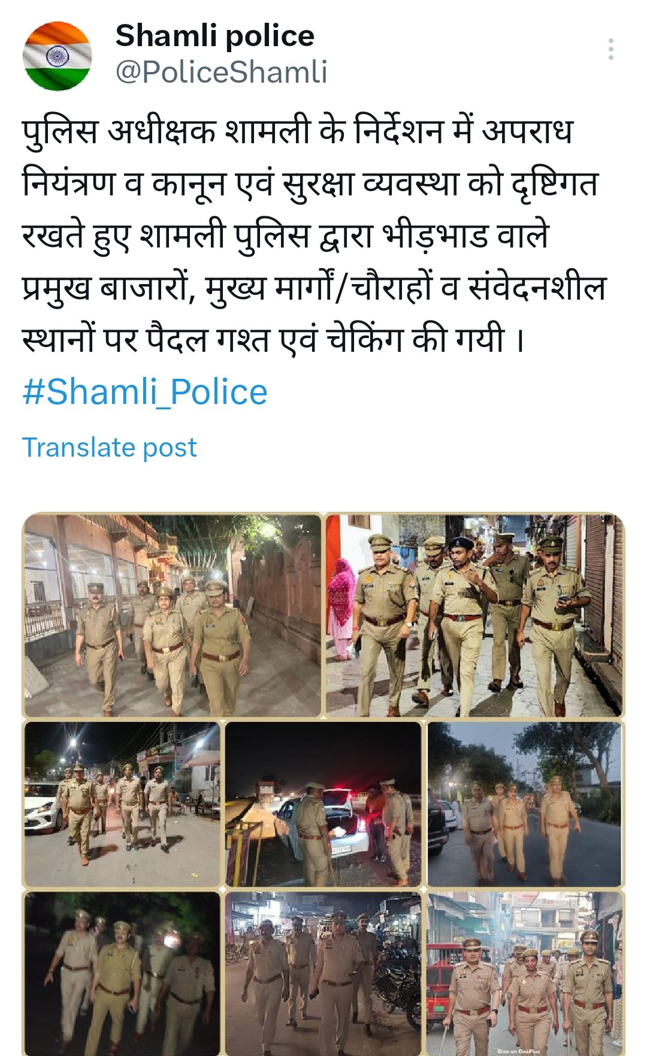Click the Shot on OnePlus watermark
This screenshot has height=1056, width=647.
pyautogui.click(x=518, y=1051)
